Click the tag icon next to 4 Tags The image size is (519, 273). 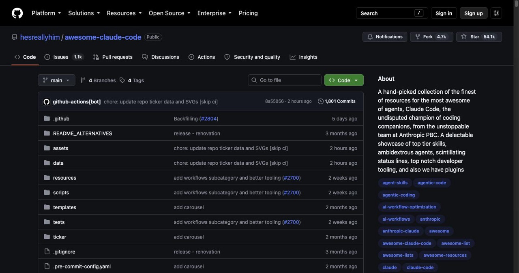coord(122,80)
